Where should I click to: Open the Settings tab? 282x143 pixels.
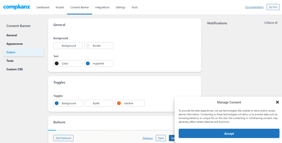(120, 7)
